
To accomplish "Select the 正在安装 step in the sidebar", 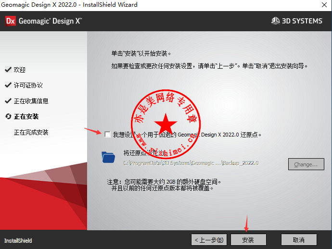I will pyautogui.click(x=26, y=116).
